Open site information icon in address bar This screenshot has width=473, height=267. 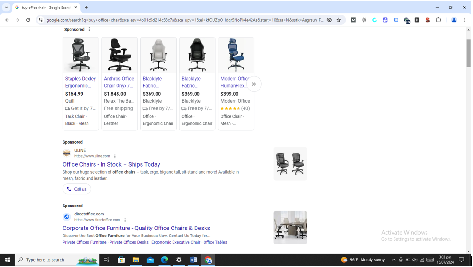41,20
